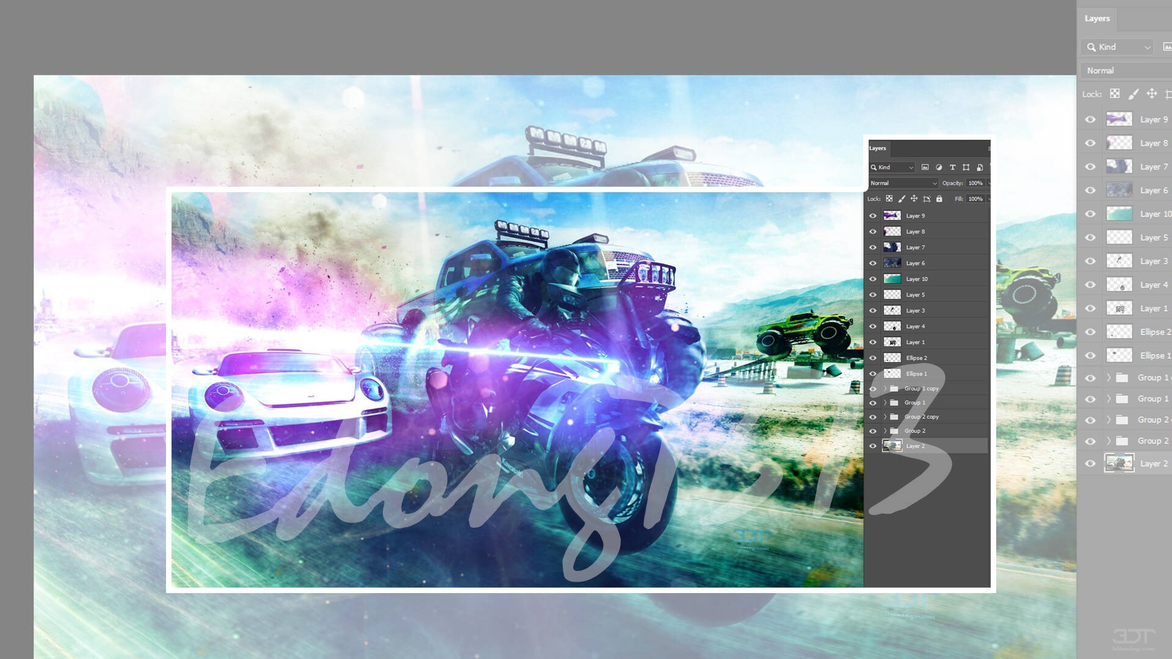This screenshot has width=1172, height=659.
Task: Open Kind filter dropdown in large right panel
Action: (1117, 47)
